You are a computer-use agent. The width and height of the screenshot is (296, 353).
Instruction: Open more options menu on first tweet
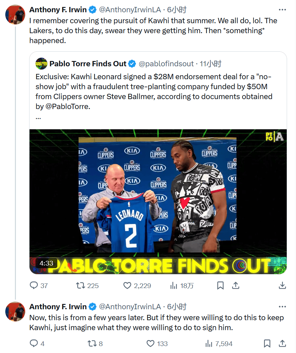point(282,10)
